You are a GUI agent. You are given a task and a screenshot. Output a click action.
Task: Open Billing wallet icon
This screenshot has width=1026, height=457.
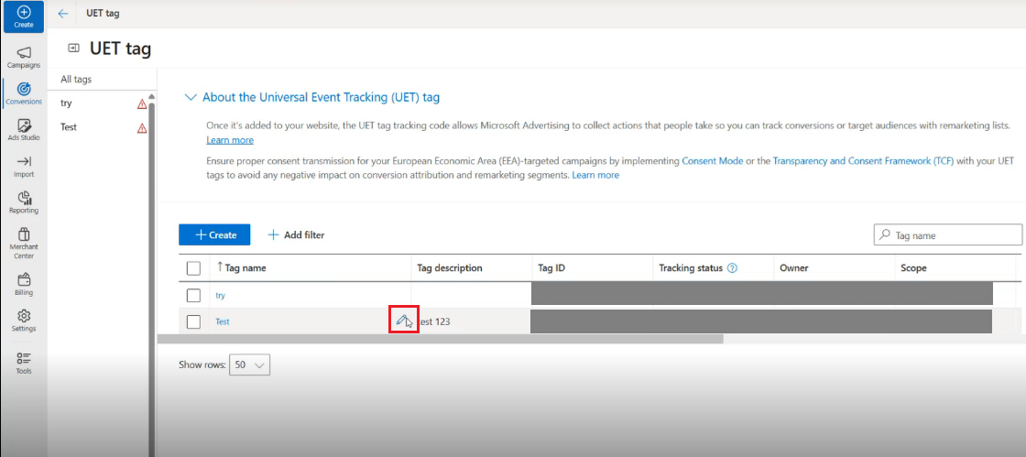24,279
